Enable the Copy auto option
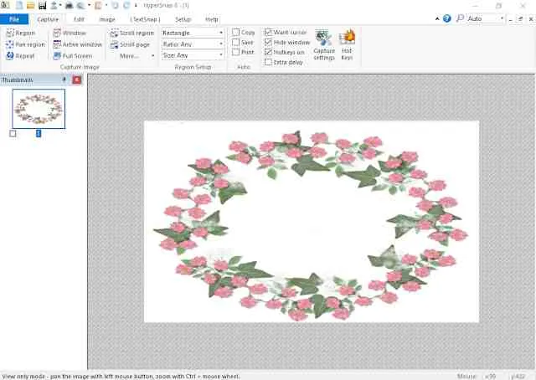The image size is (536, 380). click(236, 33)
